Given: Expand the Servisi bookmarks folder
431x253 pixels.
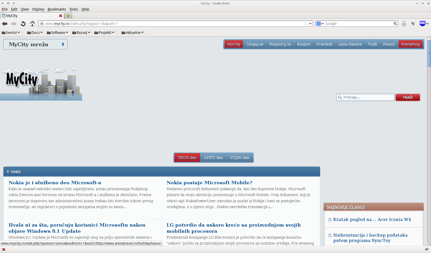Looking at the screenshot, I should point(11,33).
